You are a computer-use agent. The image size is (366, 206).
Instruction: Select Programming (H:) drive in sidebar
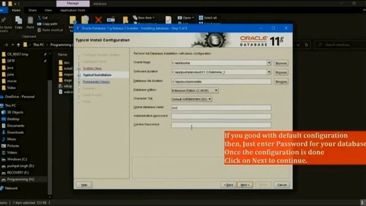[x=21, y=179]
